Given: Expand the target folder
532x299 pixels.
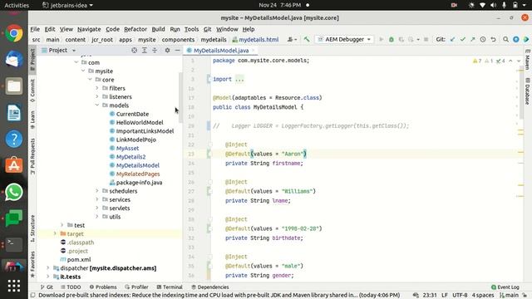Looking at the screenshot, I should [x=55, y=233].
